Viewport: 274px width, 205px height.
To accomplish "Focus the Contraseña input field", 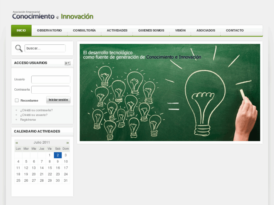I will pyautogui.click(x=51, y=90).
